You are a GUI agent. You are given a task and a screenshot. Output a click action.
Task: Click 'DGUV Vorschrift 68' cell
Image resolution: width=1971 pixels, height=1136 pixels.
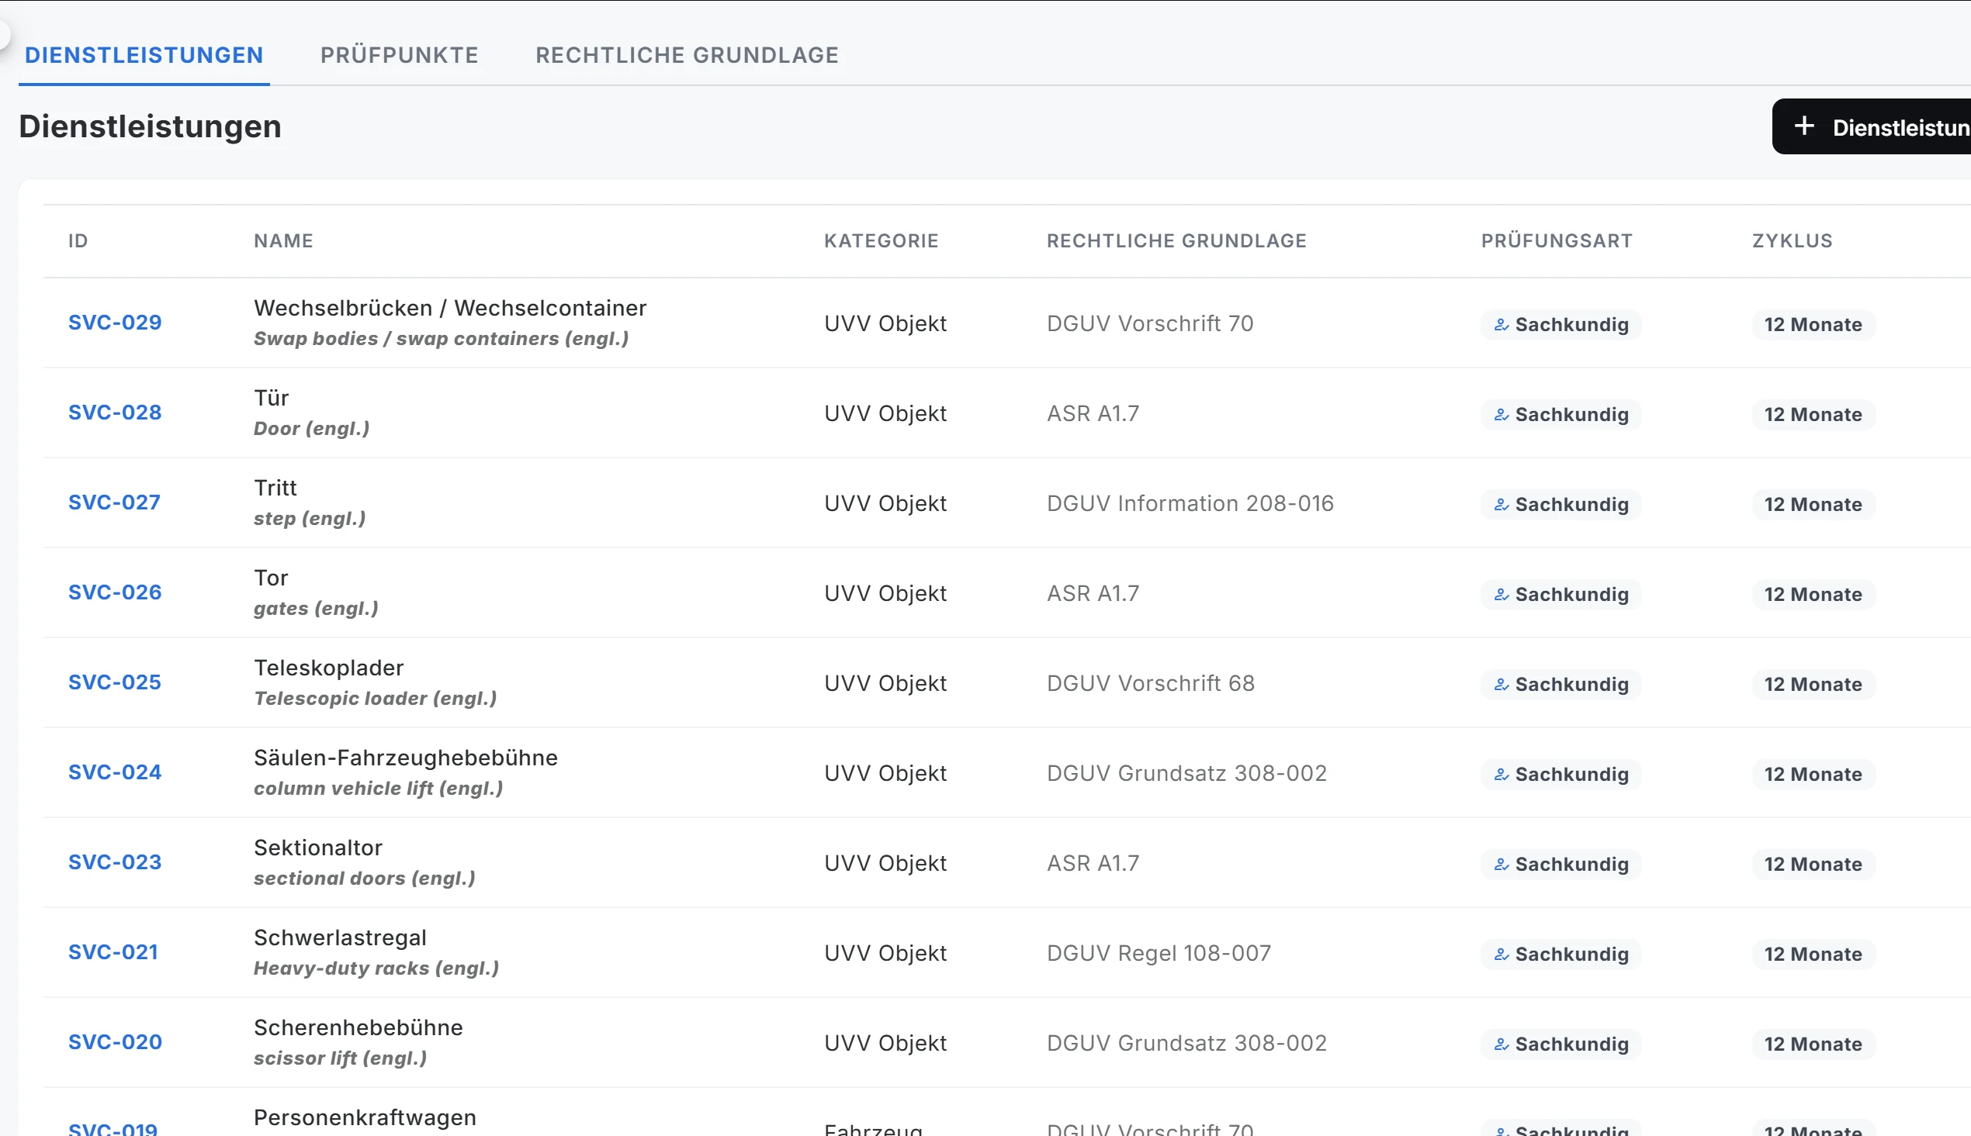1151,683
